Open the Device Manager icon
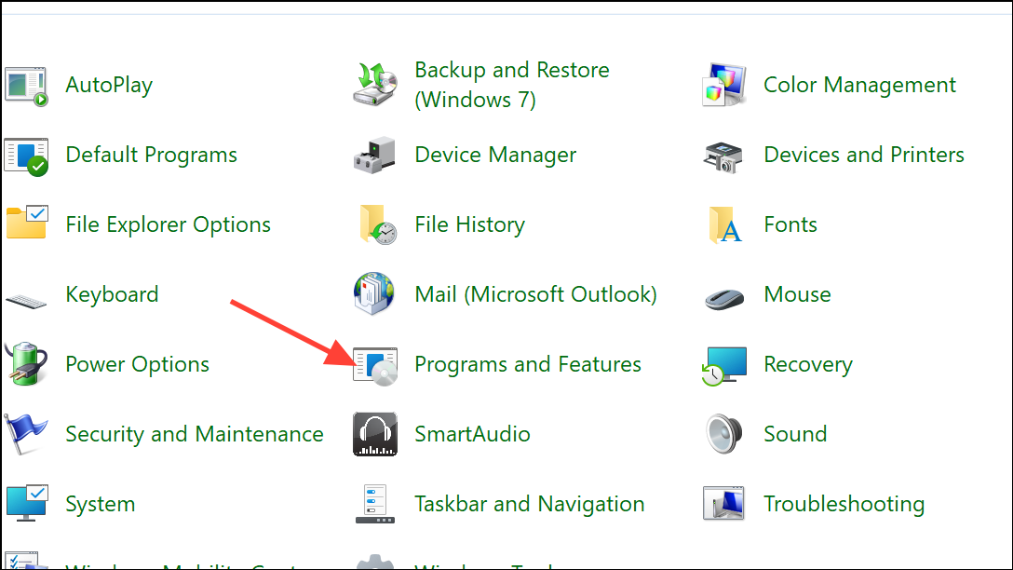Viewport: 1013px width, 570px height. click(374, 156)
